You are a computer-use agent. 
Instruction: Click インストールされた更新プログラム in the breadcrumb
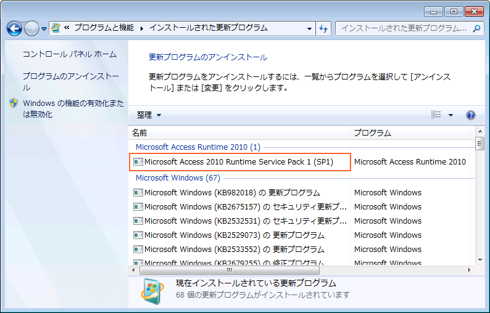209,28
